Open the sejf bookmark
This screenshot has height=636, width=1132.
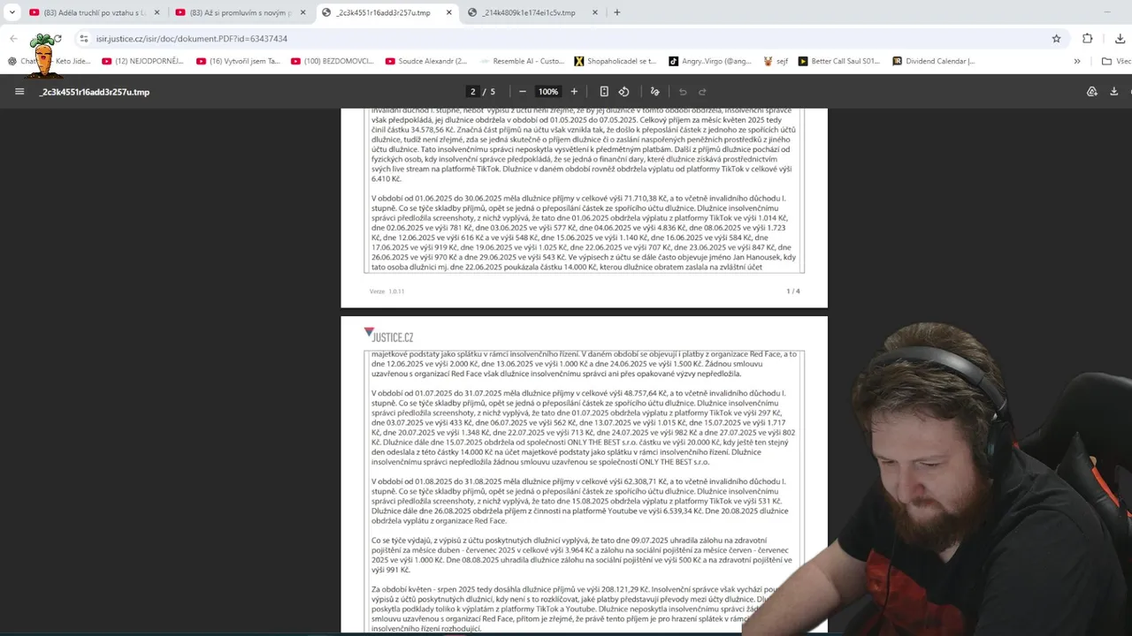click(775, 61)
